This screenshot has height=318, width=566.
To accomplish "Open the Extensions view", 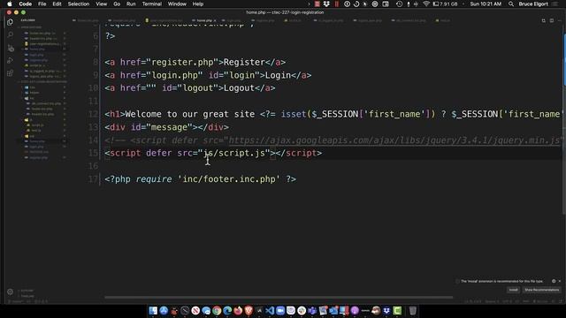I will 10,73.
